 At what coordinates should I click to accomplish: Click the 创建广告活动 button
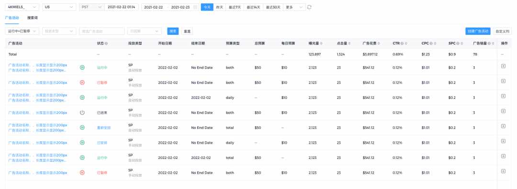point(478,31)
